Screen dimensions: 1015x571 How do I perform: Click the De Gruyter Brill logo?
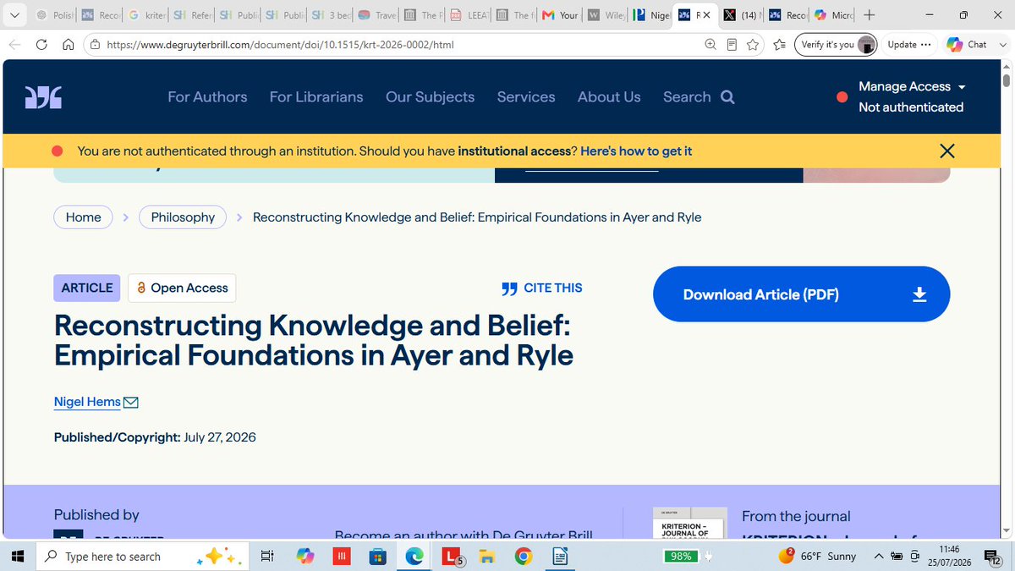(x=43, y=98)
